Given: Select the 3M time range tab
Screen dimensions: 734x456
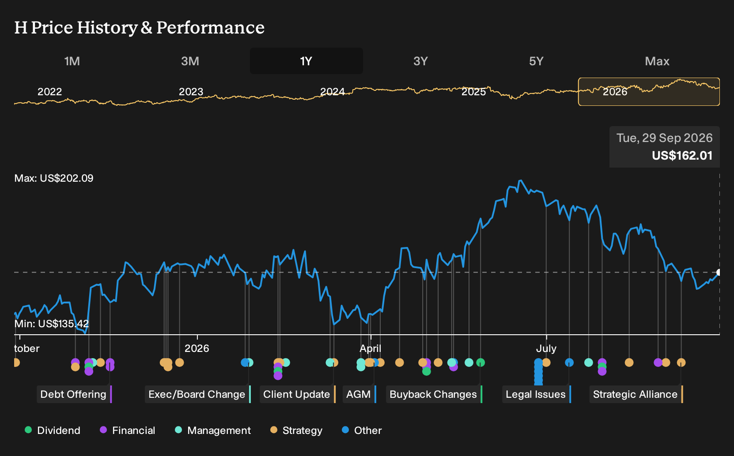Looking at the screenshot, I should [x=190, y=61].
